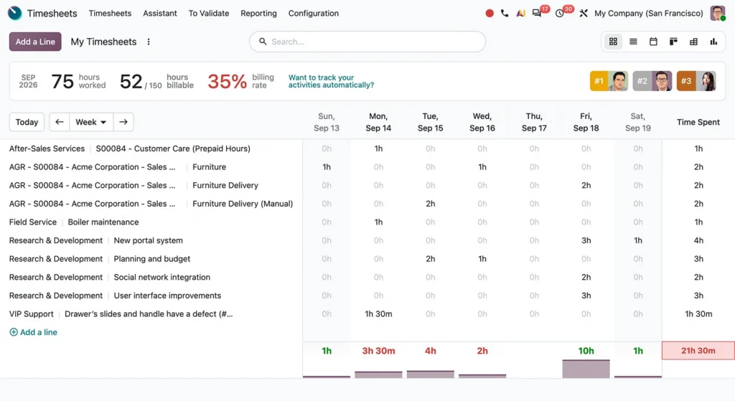Click the Fri, Sep 18 column header
Viewport: 735px width, 401px height.
pyautogui.click(x=586, y=122)
